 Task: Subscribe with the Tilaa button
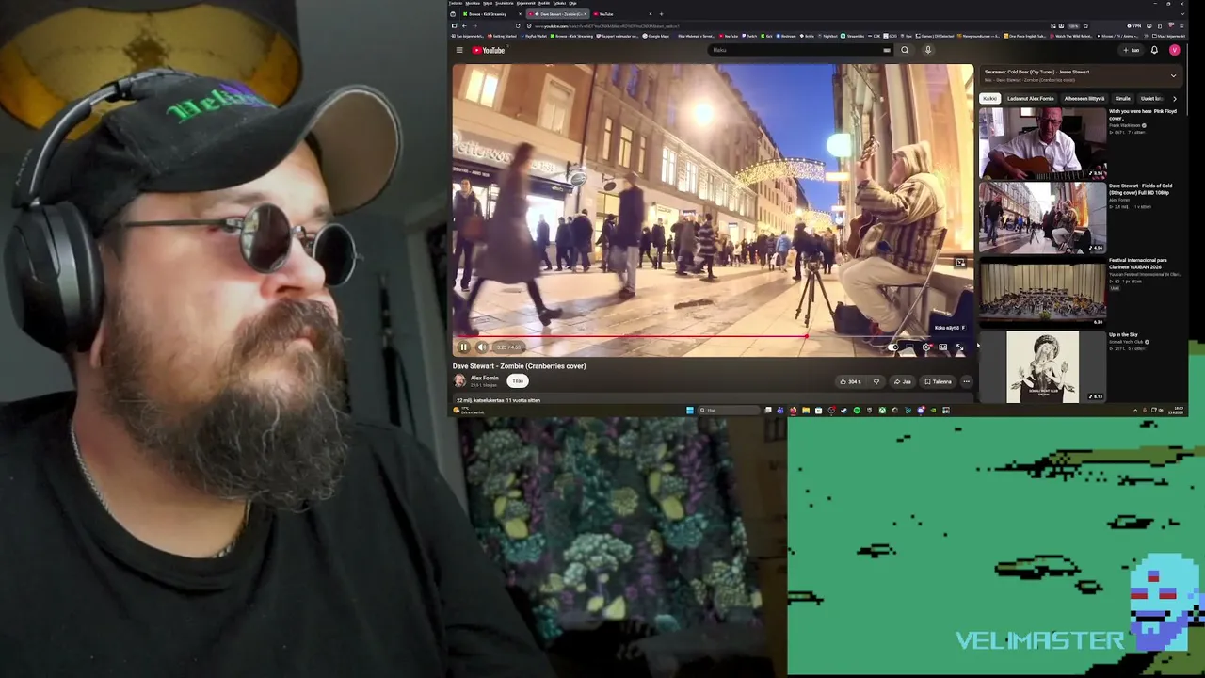[x=517, y=381]
